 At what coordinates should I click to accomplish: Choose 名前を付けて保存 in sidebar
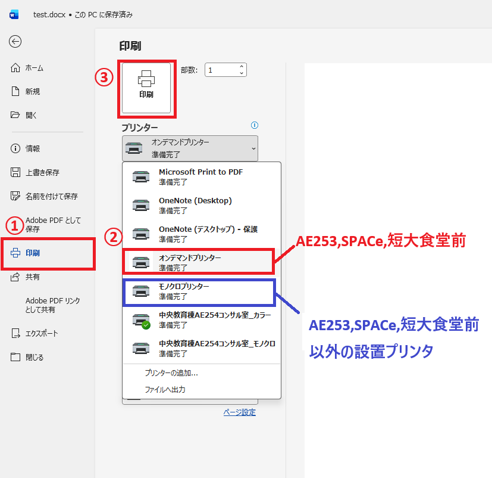(x=51, y=196)
